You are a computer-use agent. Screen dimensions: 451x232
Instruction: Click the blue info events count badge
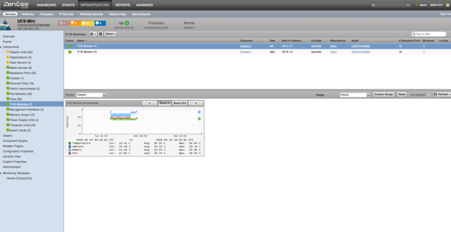pos(100,23)
